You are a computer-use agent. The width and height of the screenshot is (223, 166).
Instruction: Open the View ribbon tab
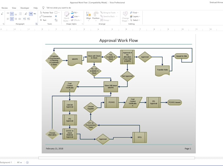point(14,8)
